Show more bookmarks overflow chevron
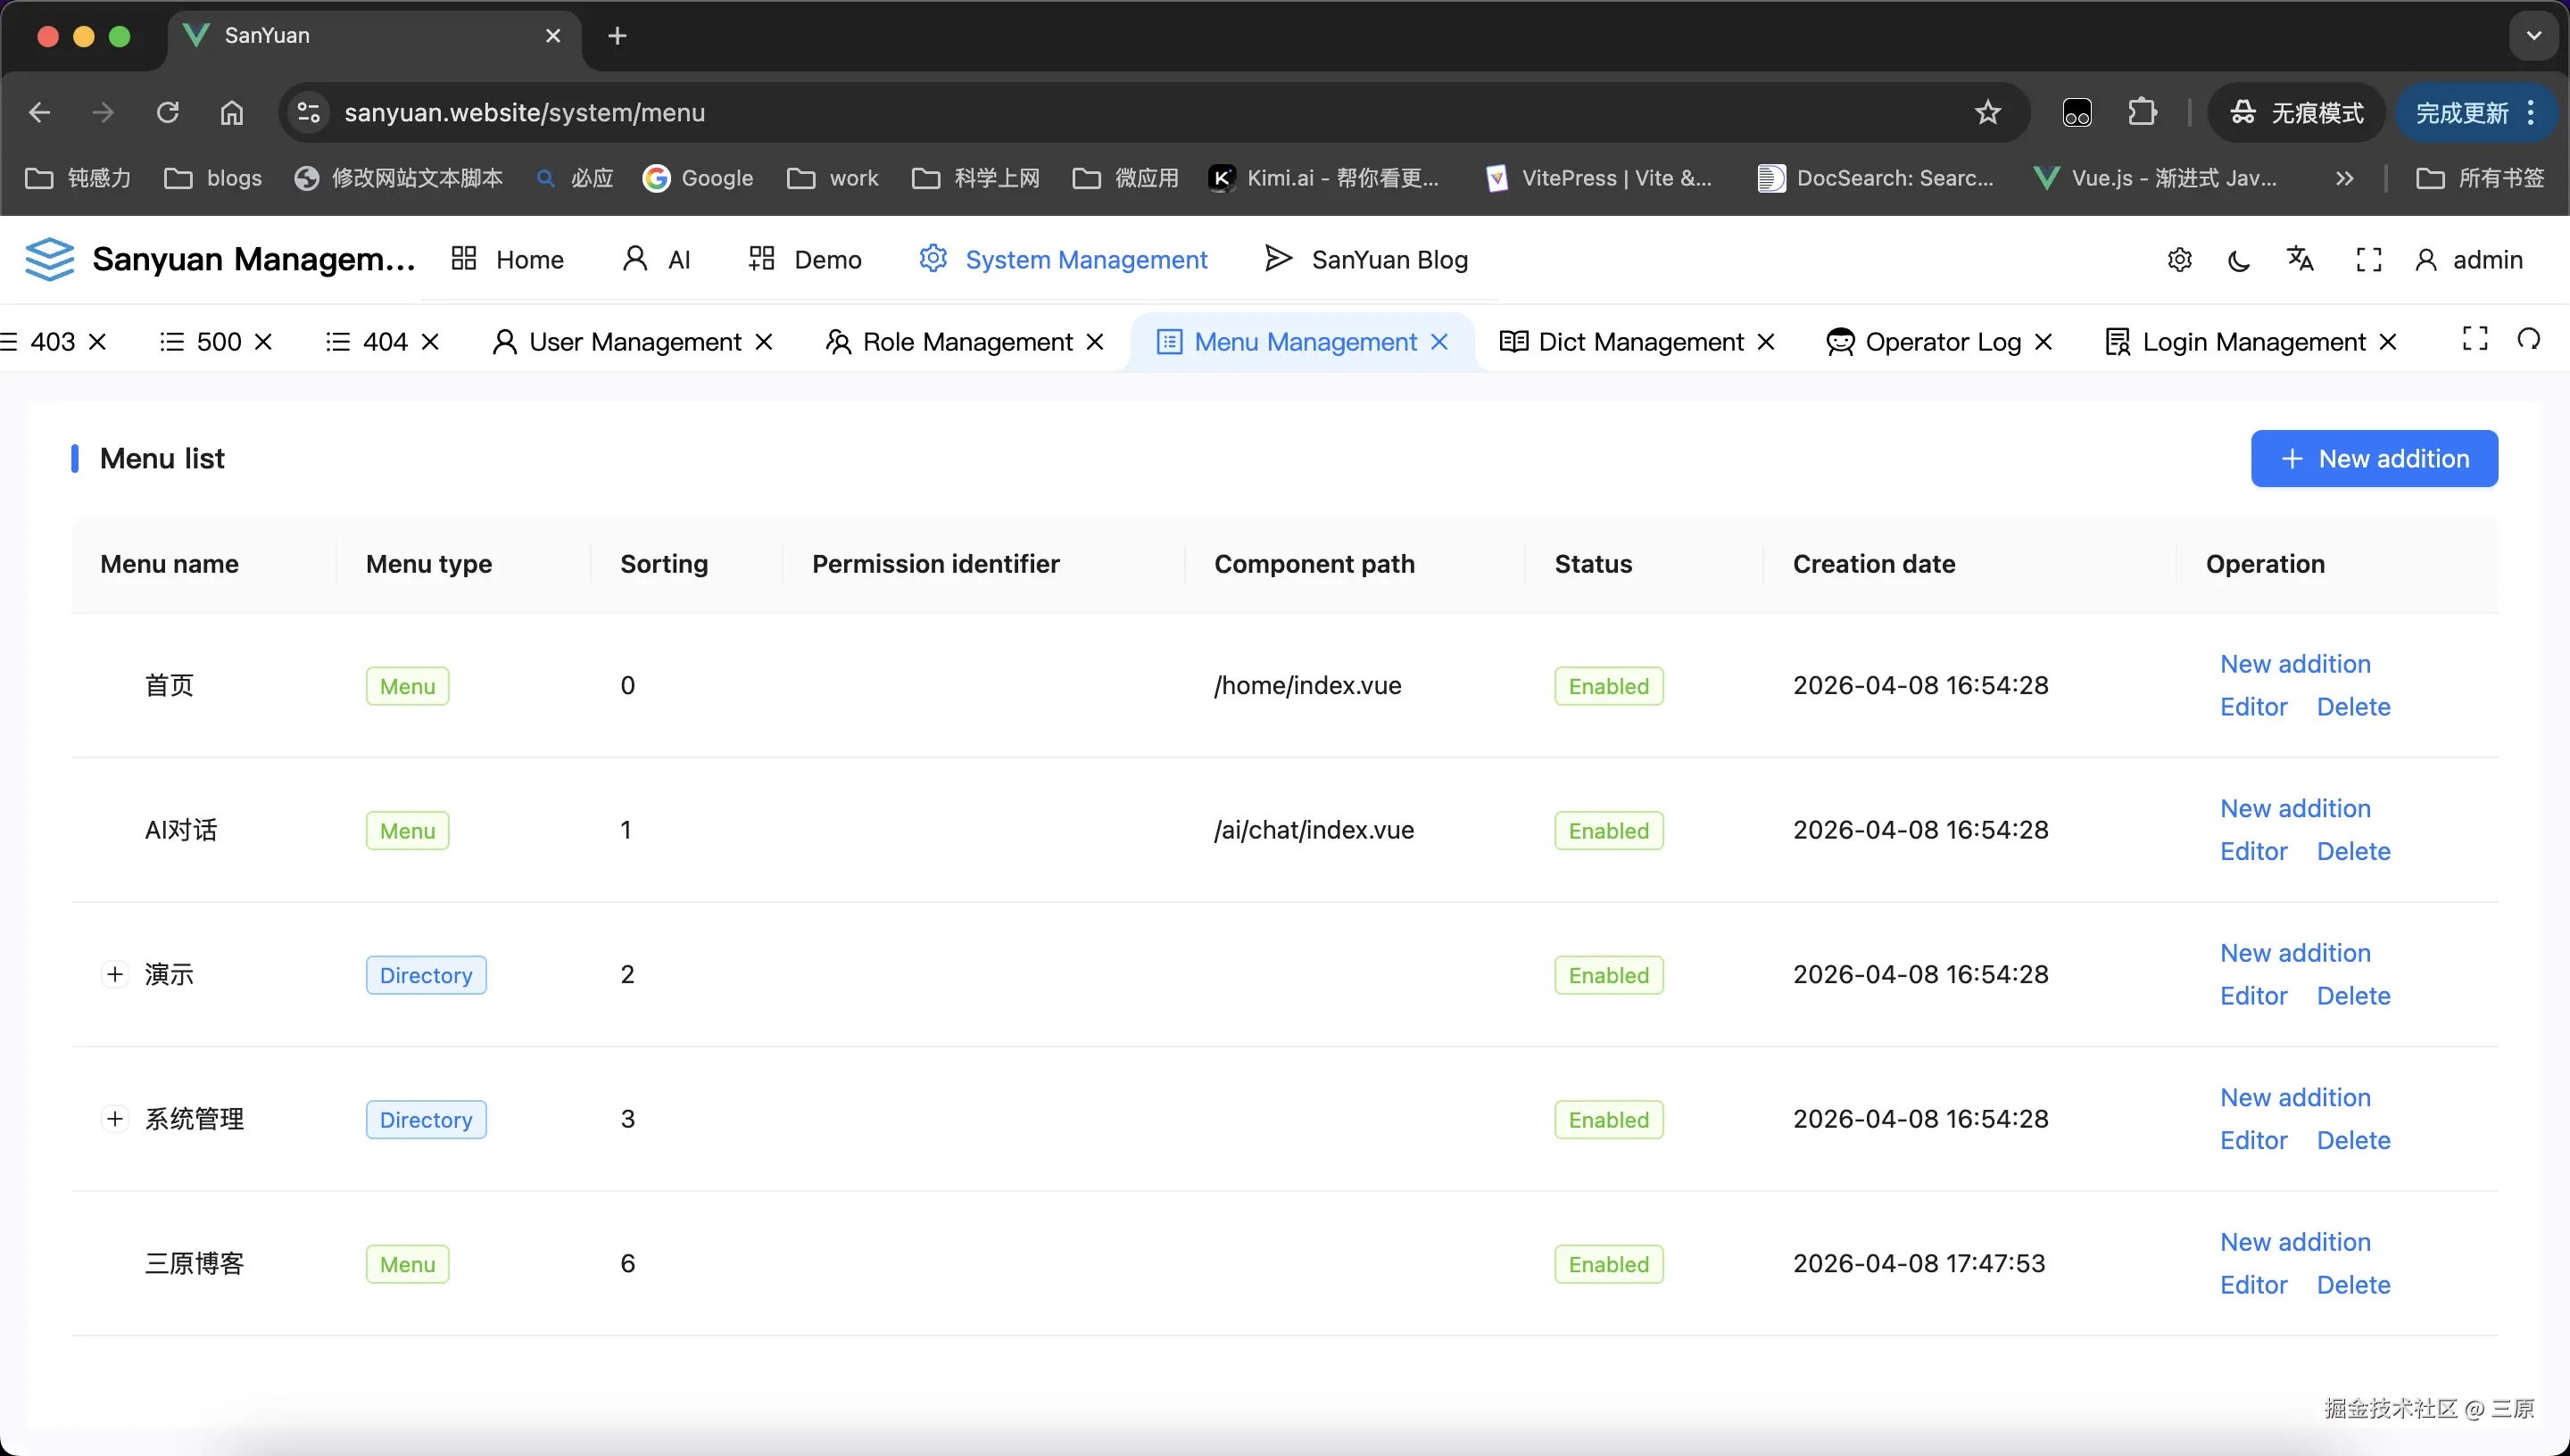 pyautogui.click(x=2344, y=178)
